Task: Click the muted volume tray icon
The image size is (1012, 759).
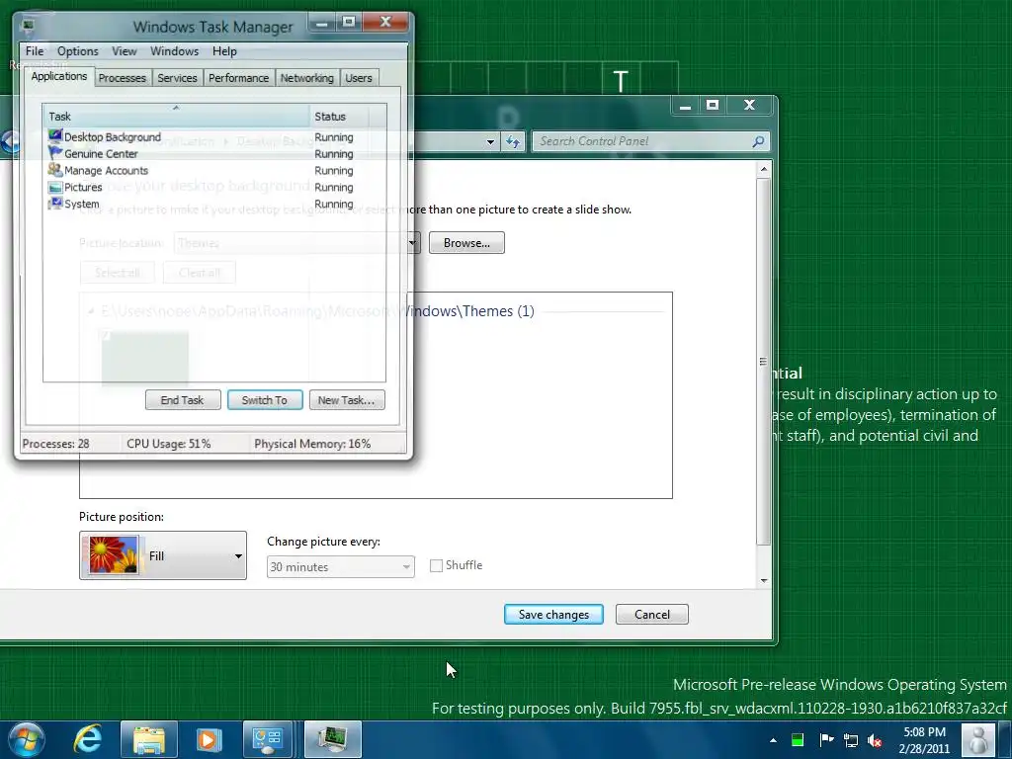Action: (x=875, y=740)
